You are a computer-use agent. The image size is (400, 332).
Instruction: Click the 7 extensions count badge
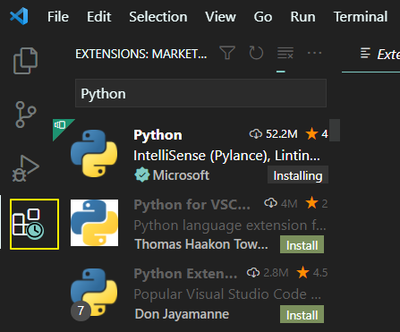point(81,311)
